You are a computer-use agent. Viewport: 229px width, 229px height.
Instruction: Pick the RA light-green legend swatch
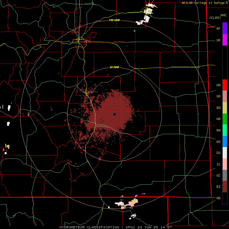tap(225, 130)
